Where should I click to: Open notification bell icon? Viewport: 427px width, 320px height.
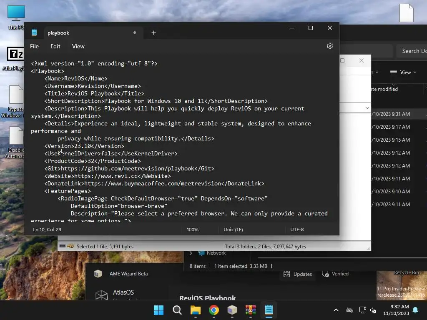416,310
